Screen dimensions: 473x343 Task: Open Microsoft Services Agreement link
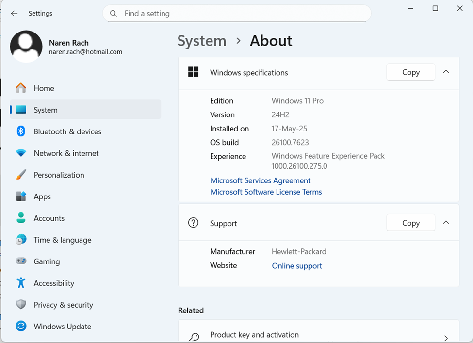pyautogui.click(x=261, y=180)
